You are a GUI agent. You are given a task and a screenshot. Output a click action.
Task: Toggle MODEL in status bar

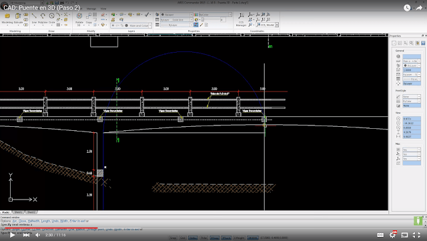253,238
